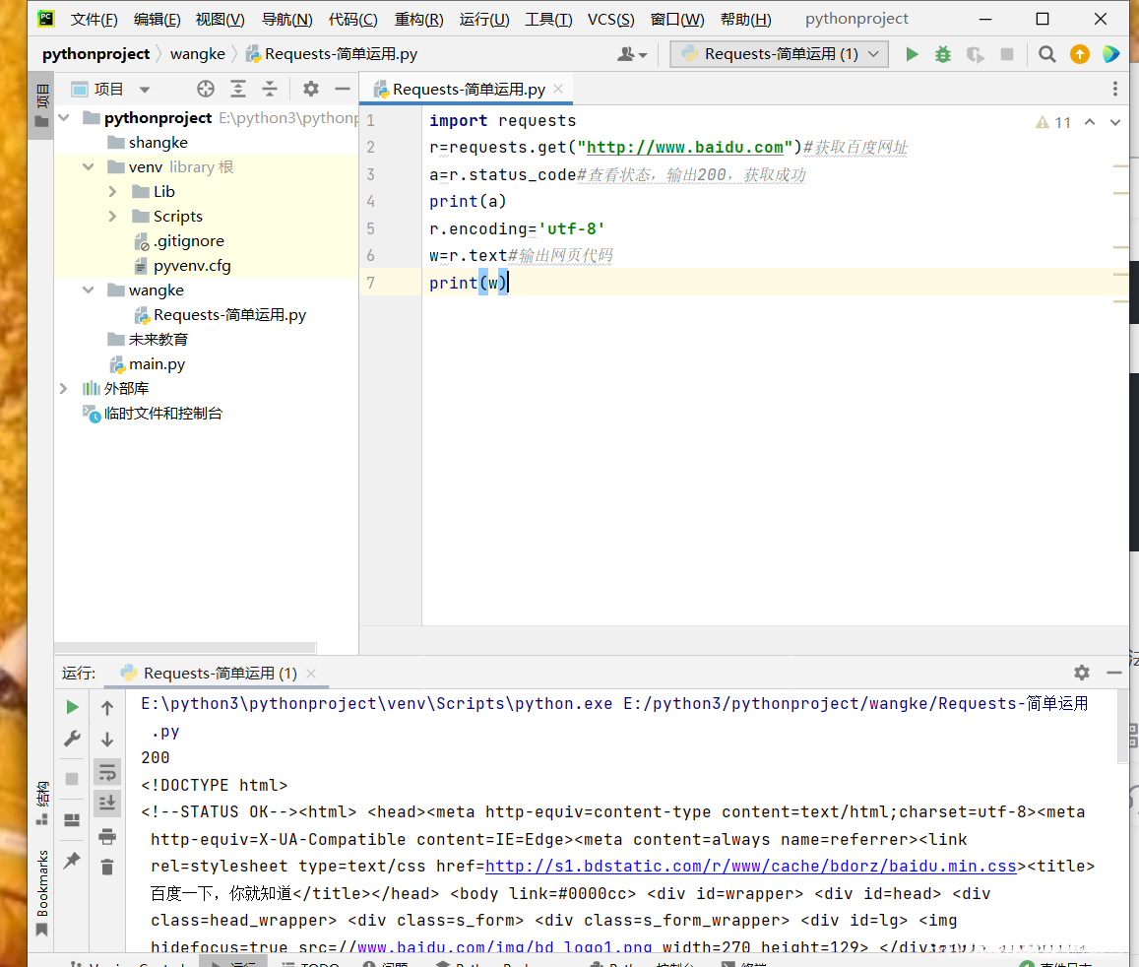
Task: Open bdstatic baidu.min.css link in console
Action: coord(750,867)
